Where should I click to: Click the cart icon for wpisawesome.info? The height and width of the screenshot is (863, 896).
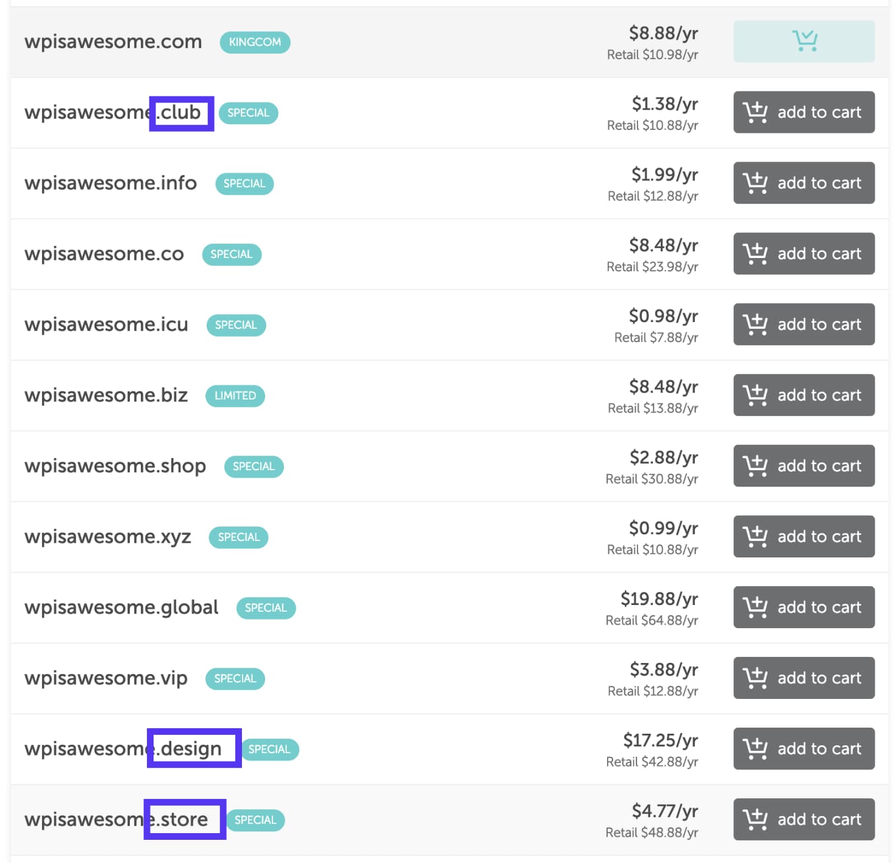(x=803, y=183)
